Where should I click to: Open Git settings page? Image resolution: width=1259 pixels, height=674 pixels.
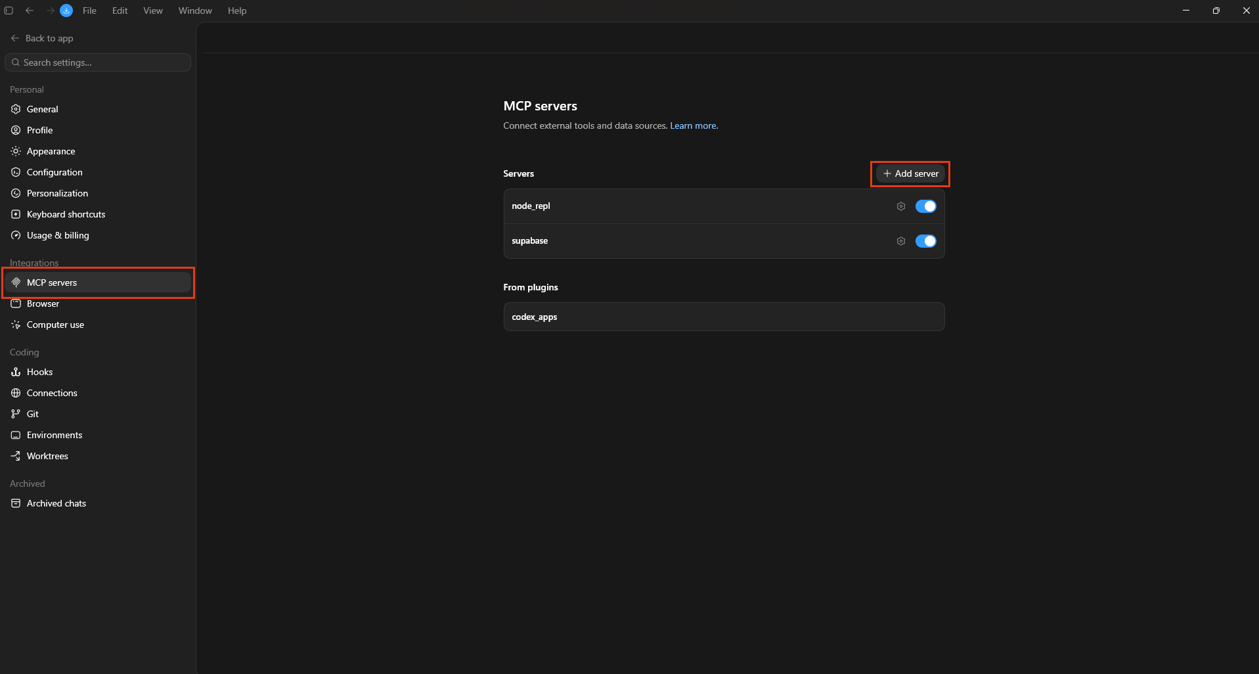click(x=98, y=414)
